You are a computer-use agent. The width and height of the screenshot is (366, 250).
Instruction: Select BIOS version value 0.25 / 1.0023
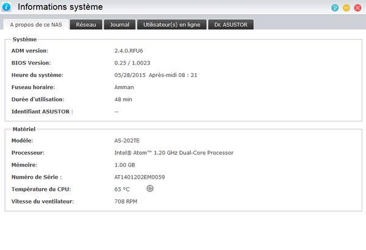132,63
